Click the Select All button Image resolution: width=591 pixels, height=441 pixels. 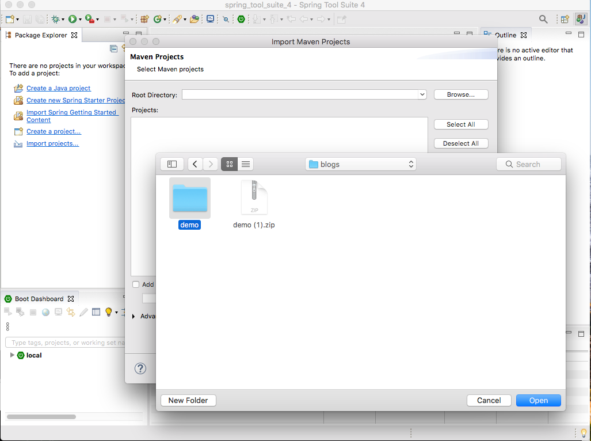[460, 124]
